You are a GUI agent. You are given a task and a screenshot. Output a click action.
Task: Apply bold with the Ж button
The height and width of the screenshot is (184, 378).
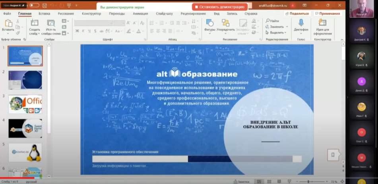click(x=77, y=31)
